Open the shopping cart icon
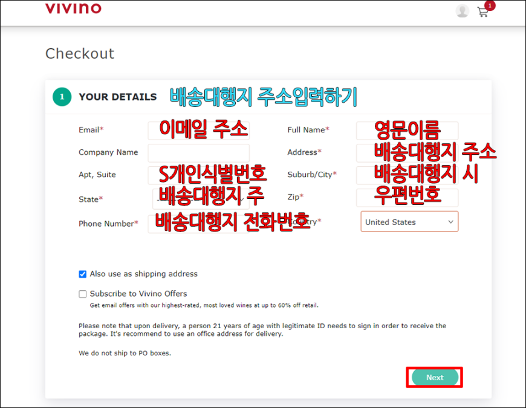Image resolution: width=526 pixels, height=408 pixels. pos(484,11)
